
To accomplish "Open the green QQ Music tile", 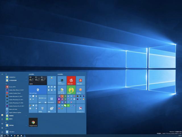I will [71, 90].
